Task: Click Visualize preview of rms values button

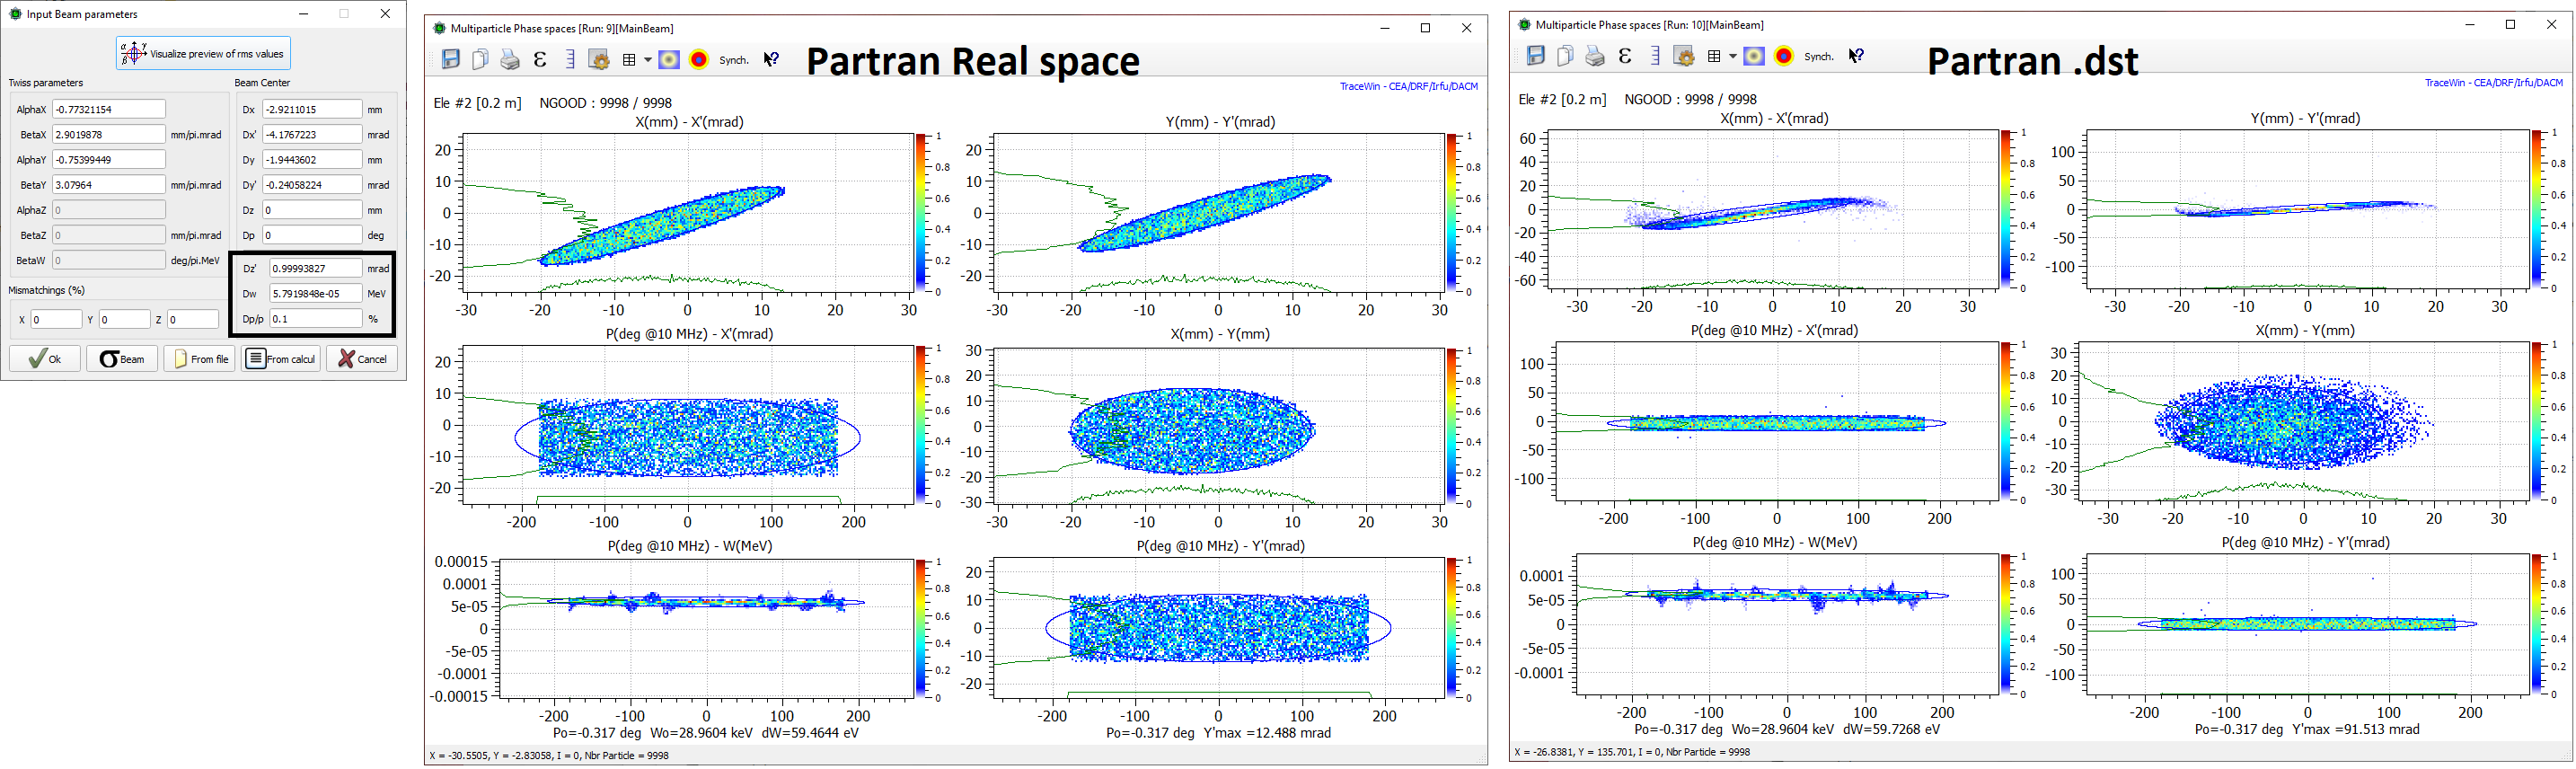Action: [204, 53]
